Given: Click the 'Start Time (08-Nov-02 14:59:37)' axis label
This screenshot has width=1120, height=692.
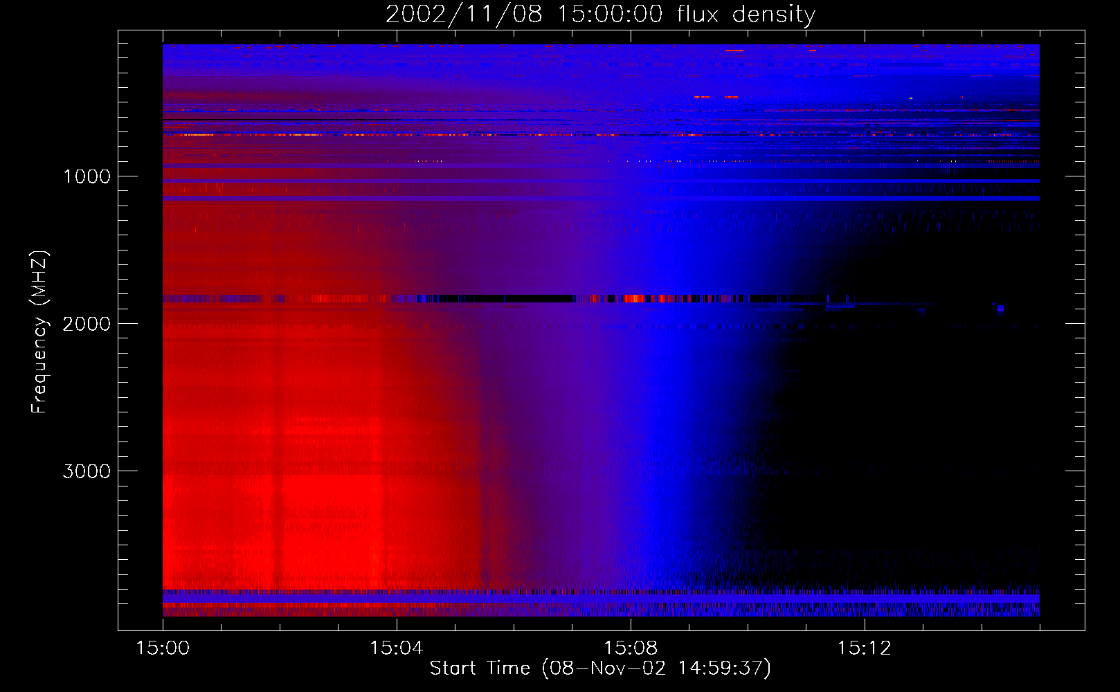Looking at the screenshot, I should click(x=600, y=668).
